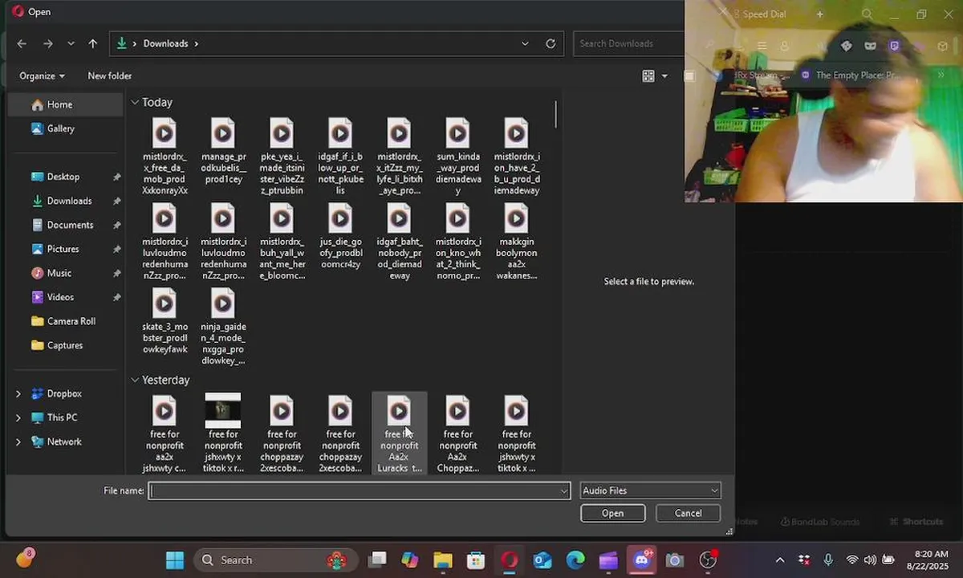This screenshot has width=963, height=578.
Task: Click the Search Downloads field
Action: coord(630,43)
